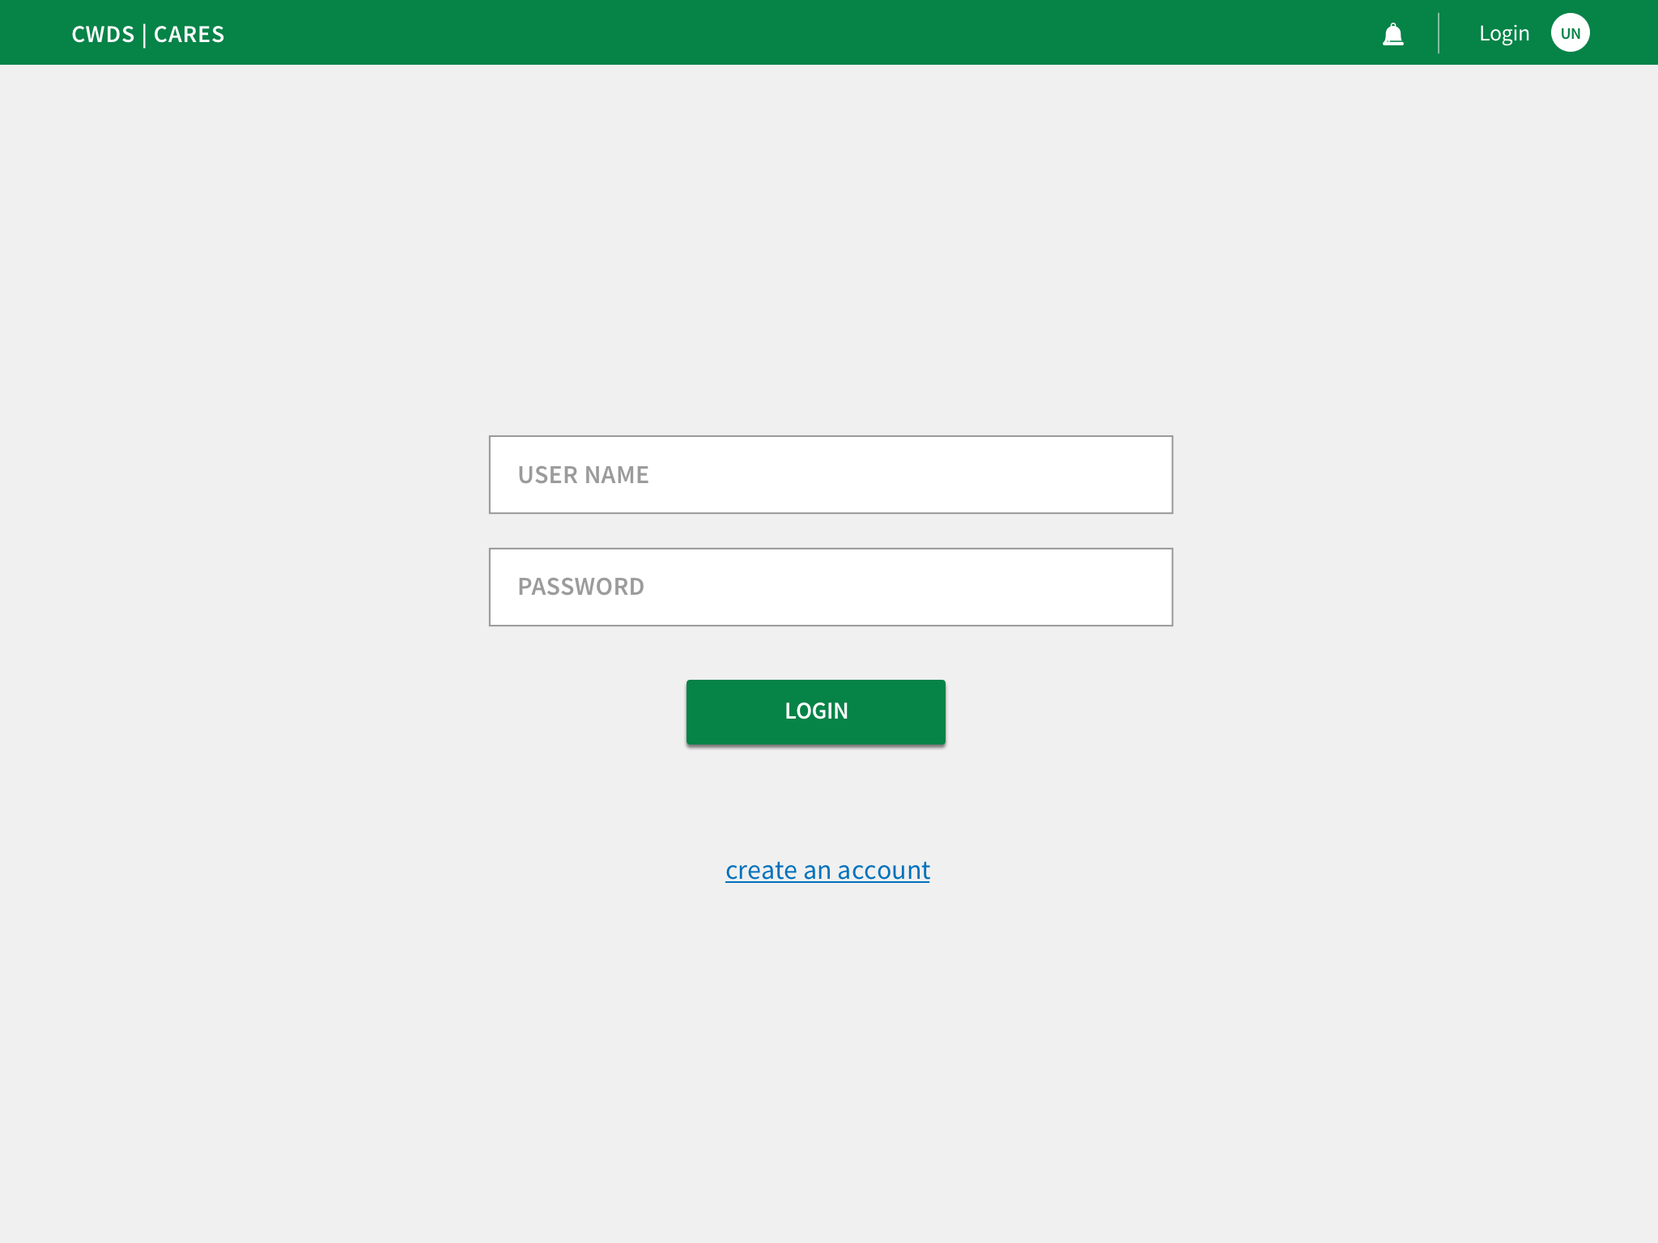Click inside the user name text box

[x=891, y=474]
